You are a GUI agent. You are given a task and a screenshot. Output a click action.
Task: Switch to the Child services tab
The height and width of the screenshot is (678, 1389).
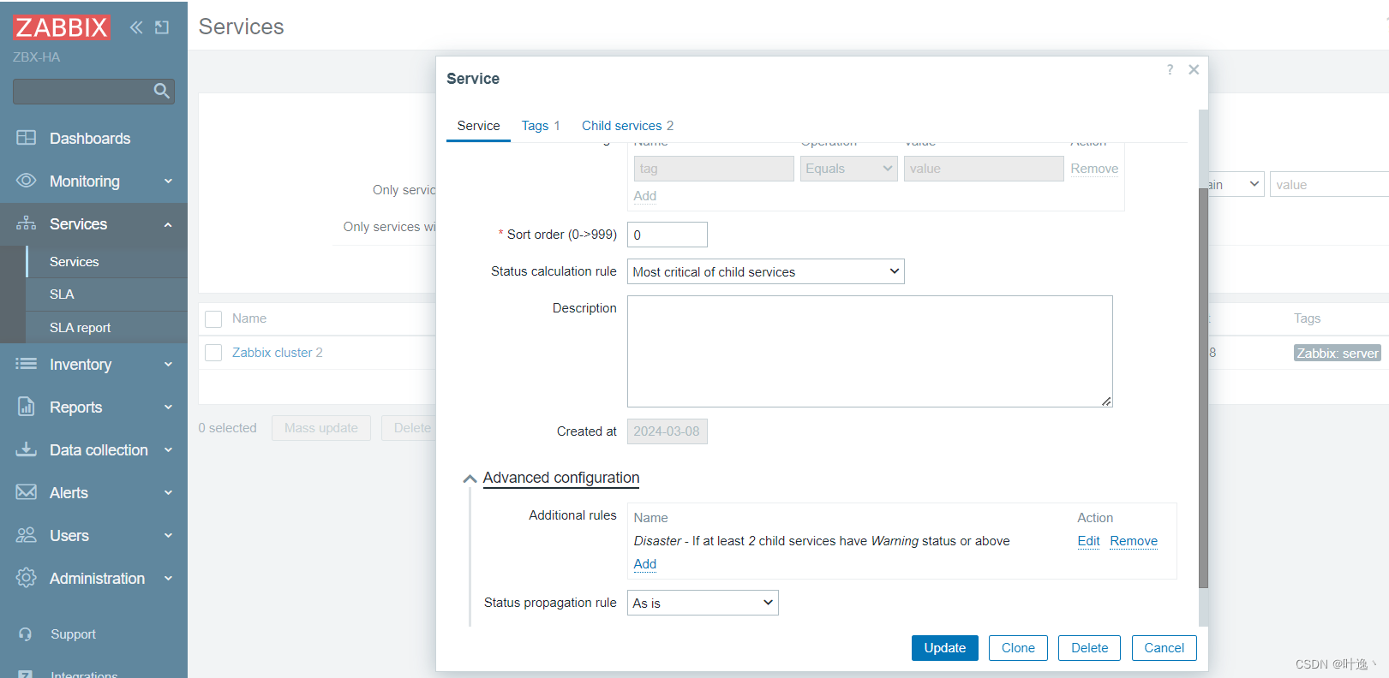click(x=628, y=126)
